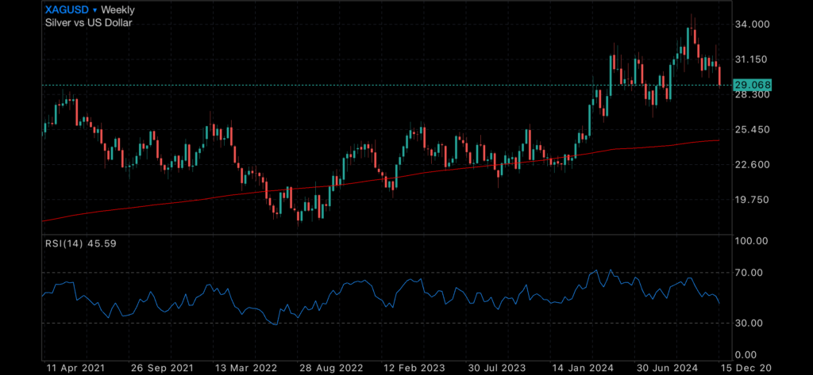This screenshot has width=813, height=375.
Task: Select the 22.600 price axis label
Action: [x=753, y=165]
